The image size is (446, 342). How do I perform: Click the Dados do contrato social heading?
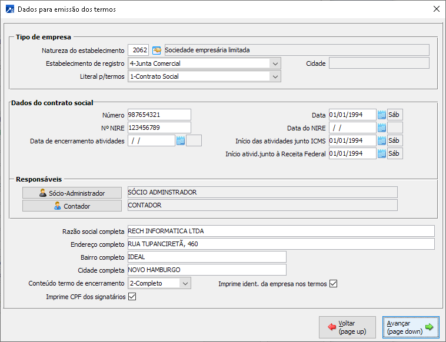point(52,103)
